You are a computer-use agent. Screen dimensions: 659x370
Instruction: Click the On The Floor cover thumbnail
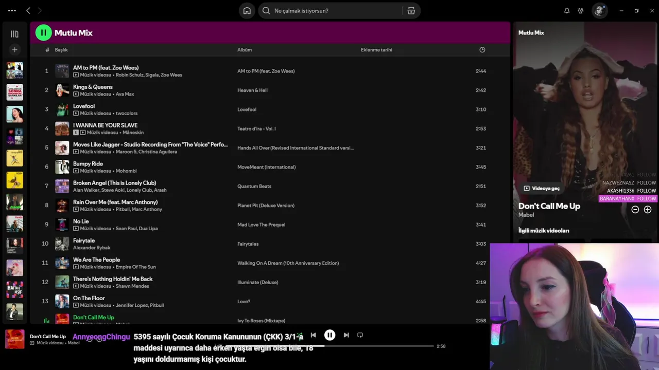point(62,301)
